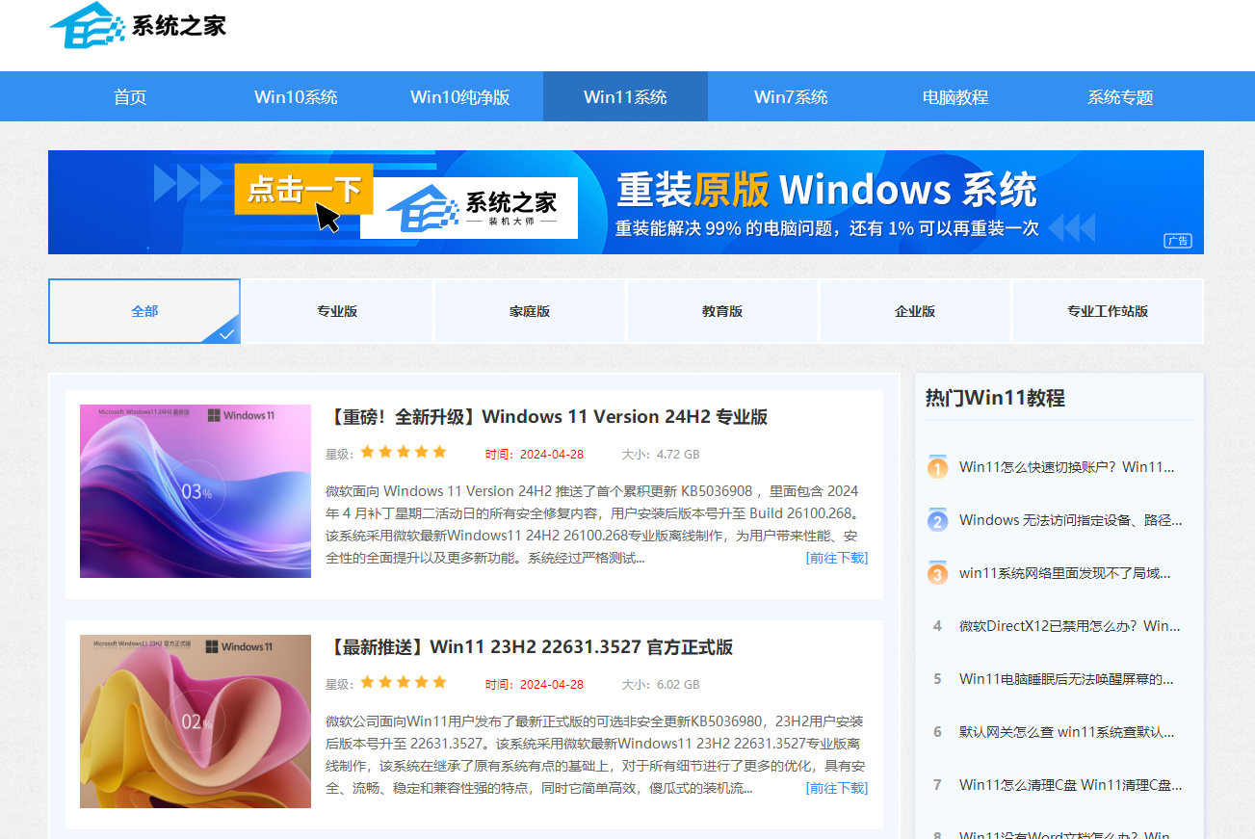Image resolution: width=1255 pixels, height=839 pixels.
Task: Open tutorial Windows 无法访问指定设备、路径
Action: pyautogui.click(x=1071, y=520)
